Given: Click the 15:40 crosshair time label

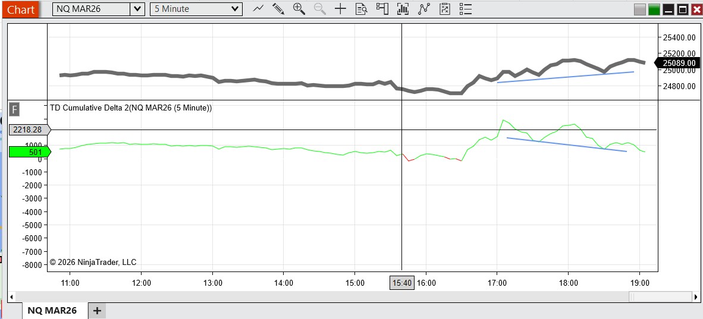Looking at the screenshot, I should (x=401, y=283).
